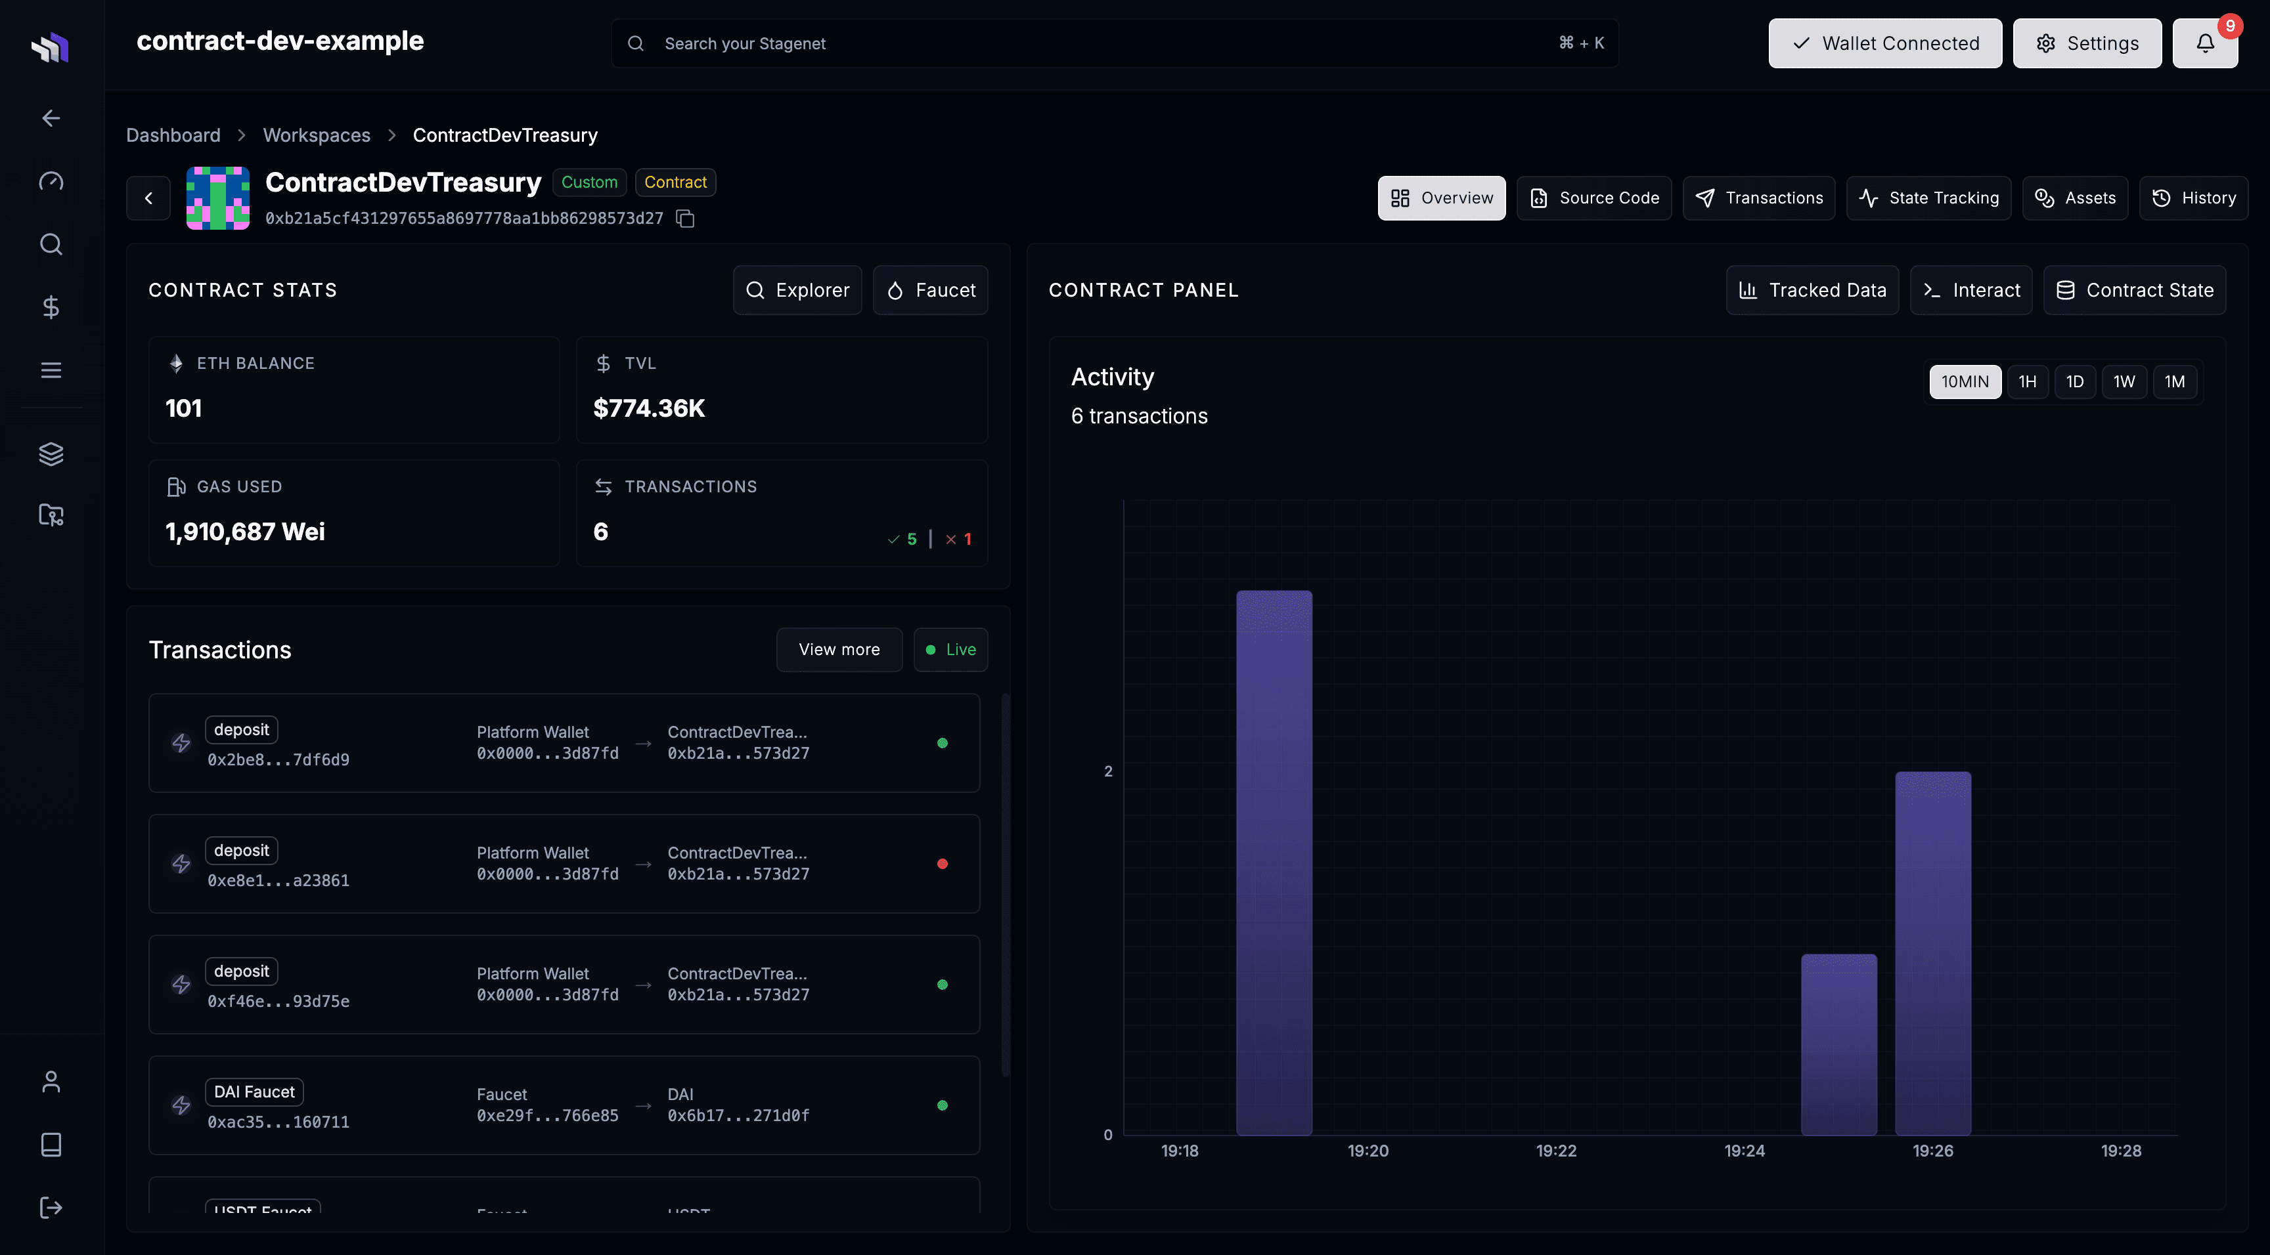Collapse the panel using the back chevron near ContractDevTreasury
The image size is (2270, 1255).
pyautogui.click(x=148, y=198)
